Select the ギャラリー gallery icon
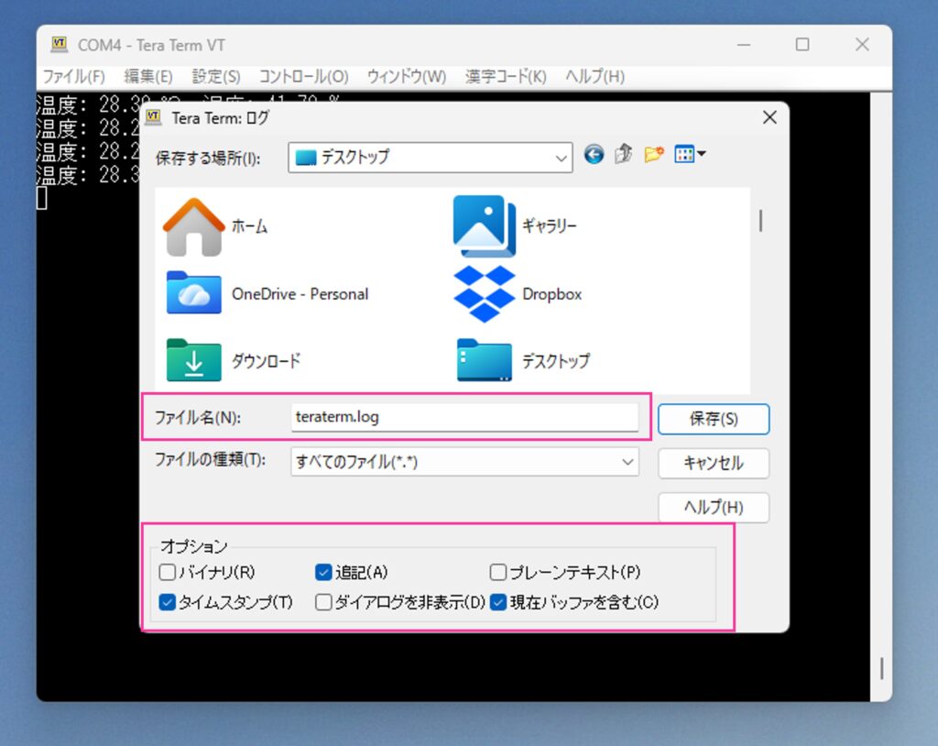Image resolution: width=938 pixels, height=746 pixels. click(x=485, y=226)
